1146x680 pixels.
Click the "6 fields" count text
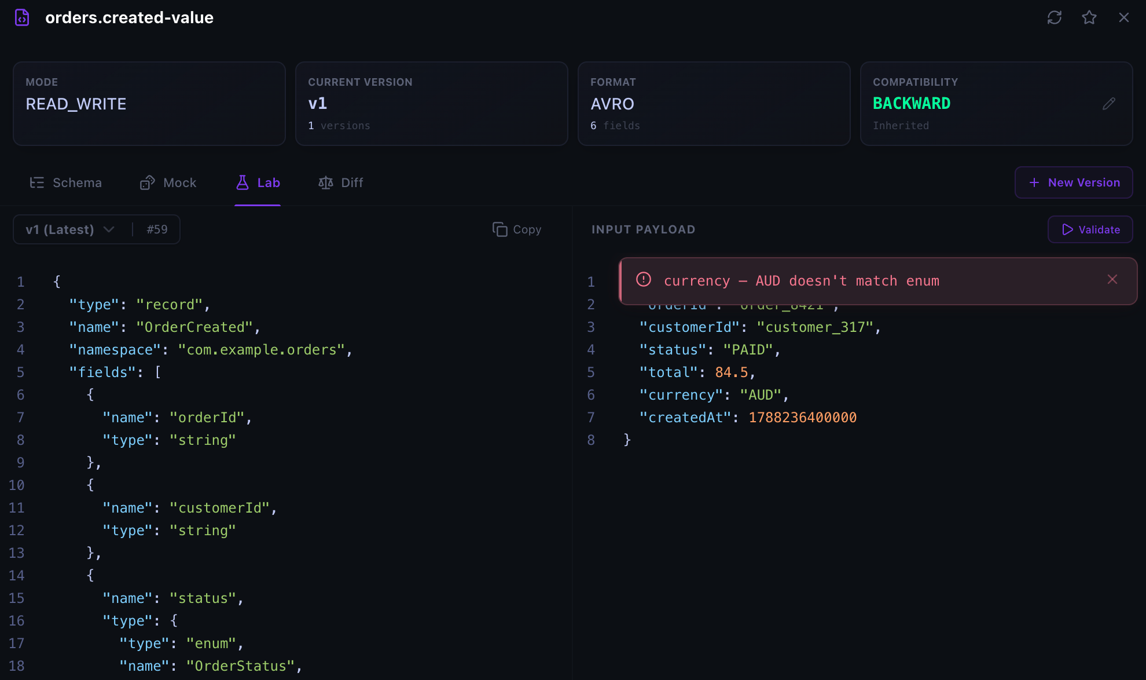point(615,126)
